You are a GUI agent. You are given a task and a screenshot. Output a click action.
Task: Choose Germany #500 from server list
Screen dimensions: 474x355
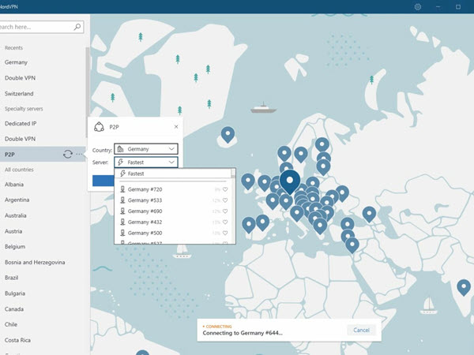tap(173, 233)
